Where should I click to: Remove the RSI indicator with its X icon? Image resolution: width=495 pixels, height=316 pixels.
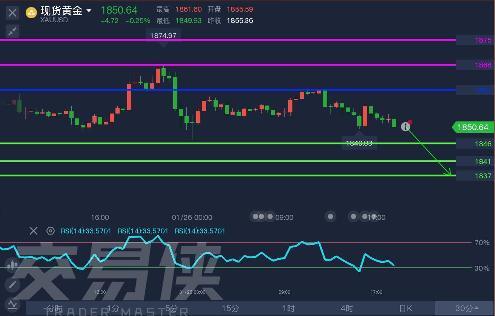click(34, 231)
